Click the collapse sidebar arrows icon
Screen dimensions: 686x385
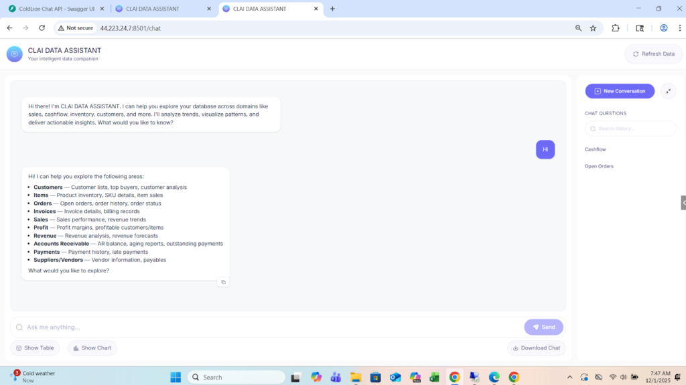668,91
